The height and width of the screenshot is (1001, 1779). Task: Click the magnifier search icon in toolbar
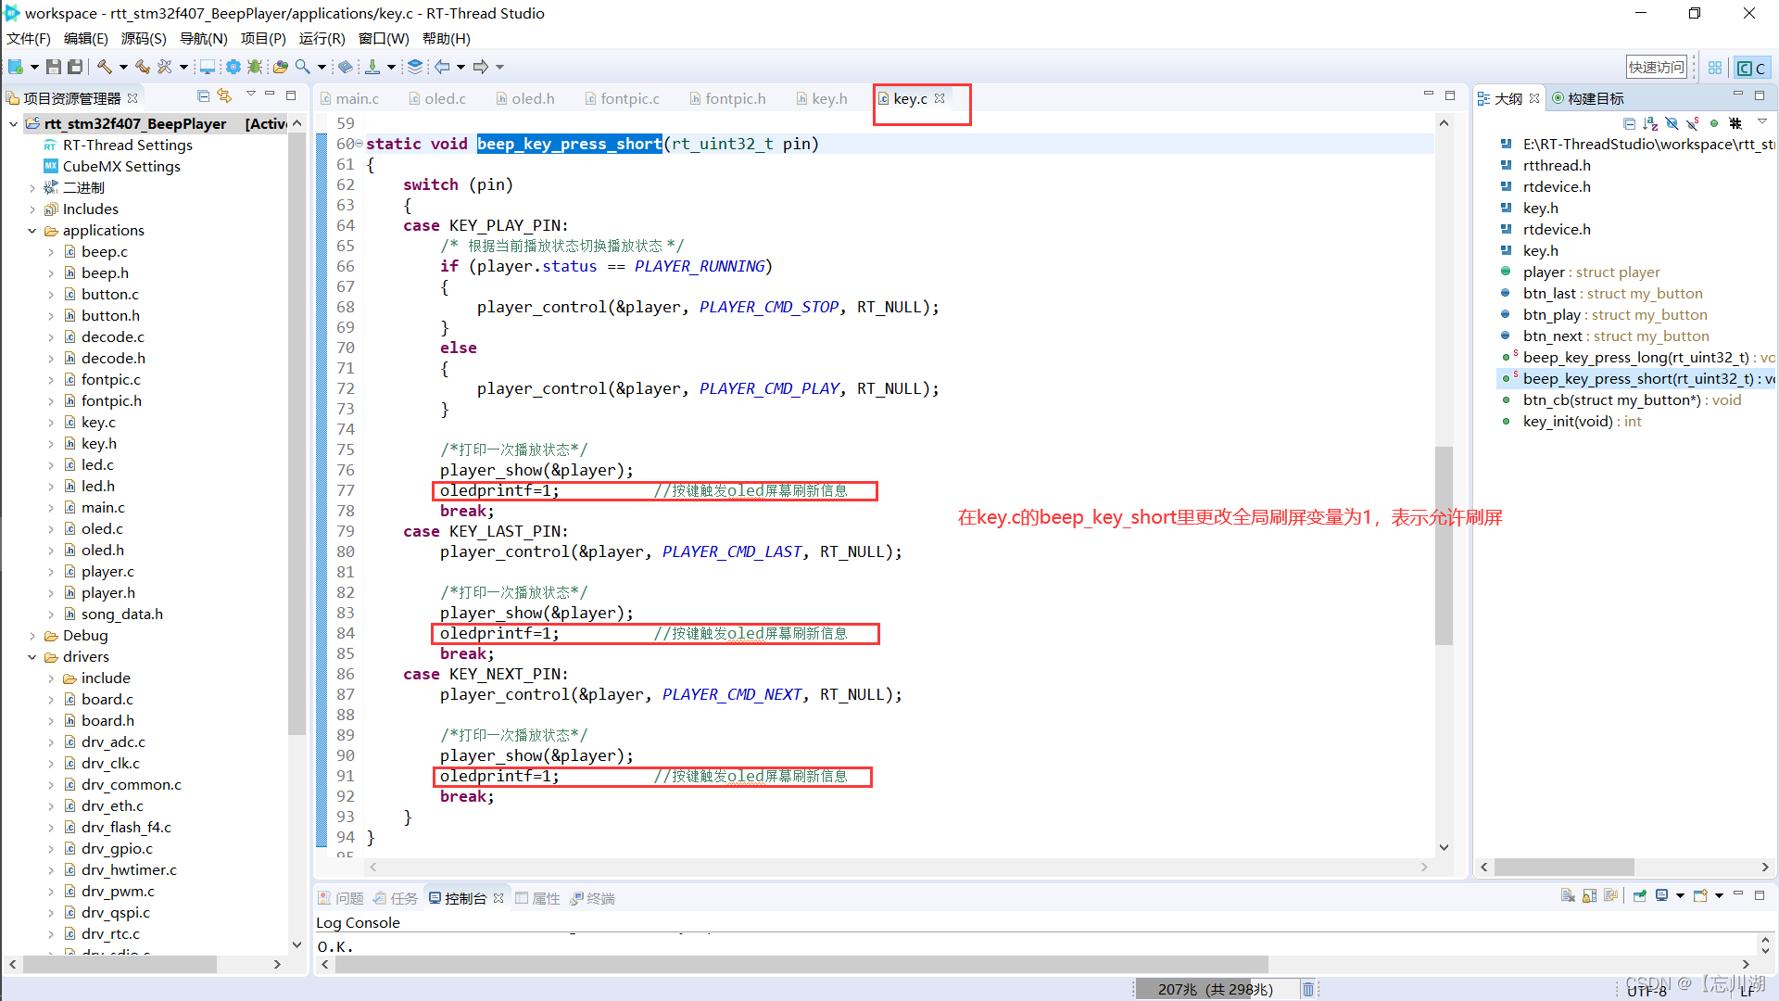tap(303, 67)
